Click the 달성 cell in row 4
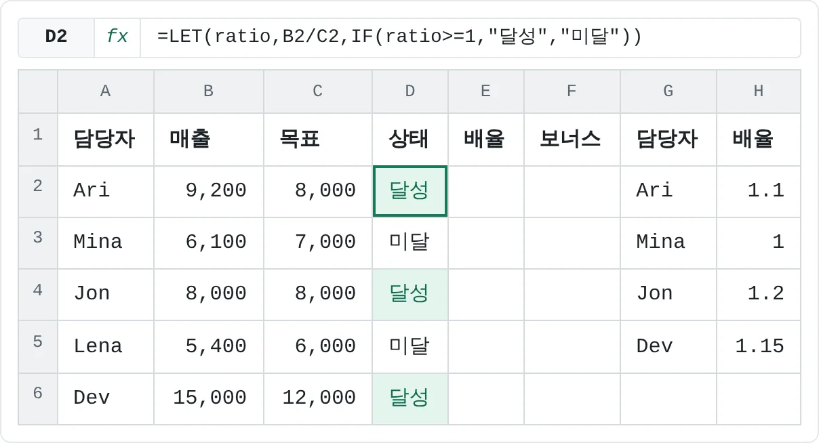This screenshot has width=819, height=443. (410, 295)
